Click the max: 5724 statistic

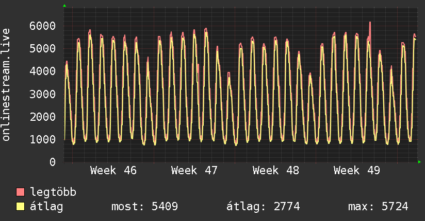(378, 207)
